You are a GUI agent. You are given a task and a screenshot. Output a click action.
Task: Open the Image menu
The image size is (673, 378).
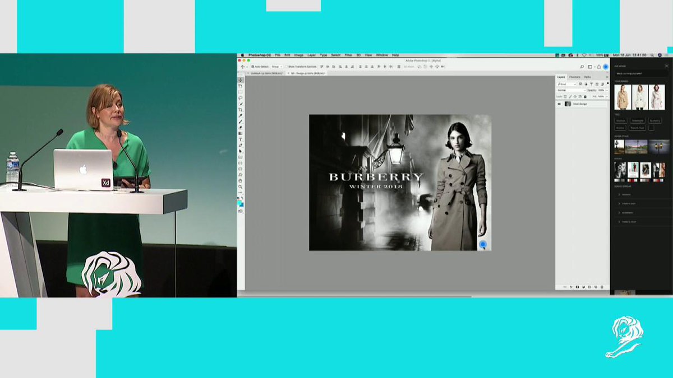299,55
